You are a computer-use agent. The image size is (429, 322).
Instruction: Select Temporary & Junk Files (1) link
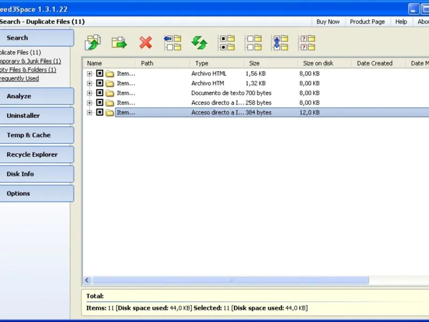[30, 61]
